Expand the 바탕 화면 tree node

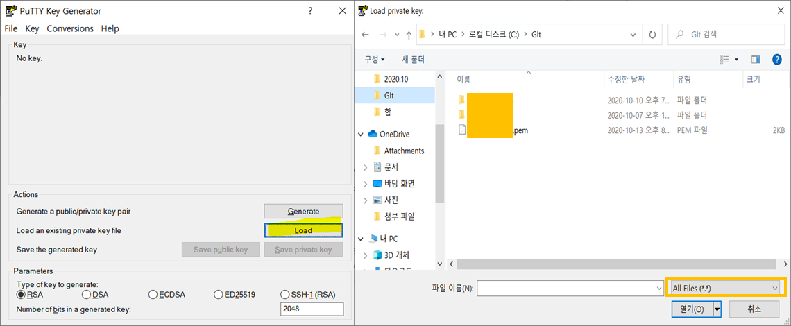coord(364,183)
